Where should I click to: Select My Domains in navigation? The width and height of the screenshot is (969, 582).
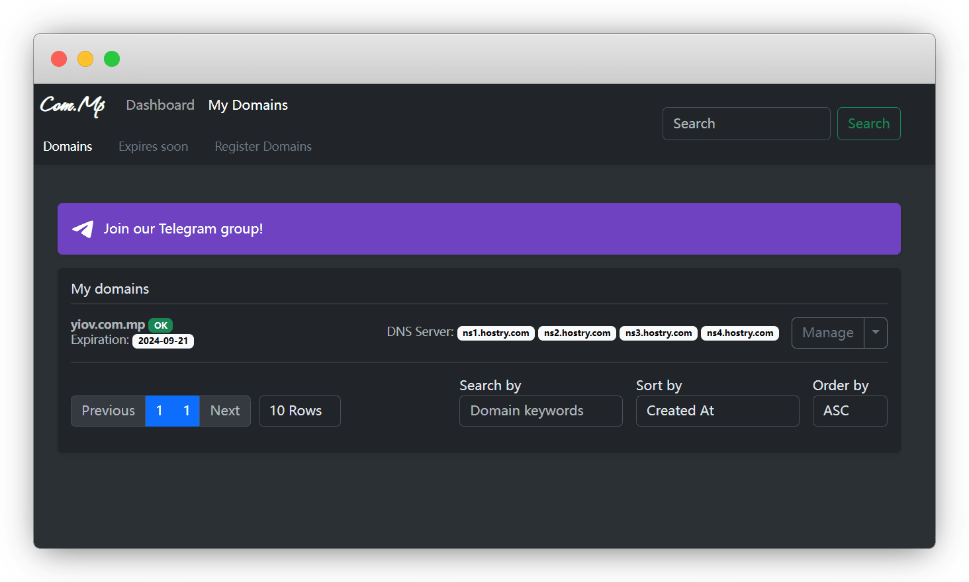(248, 105)
